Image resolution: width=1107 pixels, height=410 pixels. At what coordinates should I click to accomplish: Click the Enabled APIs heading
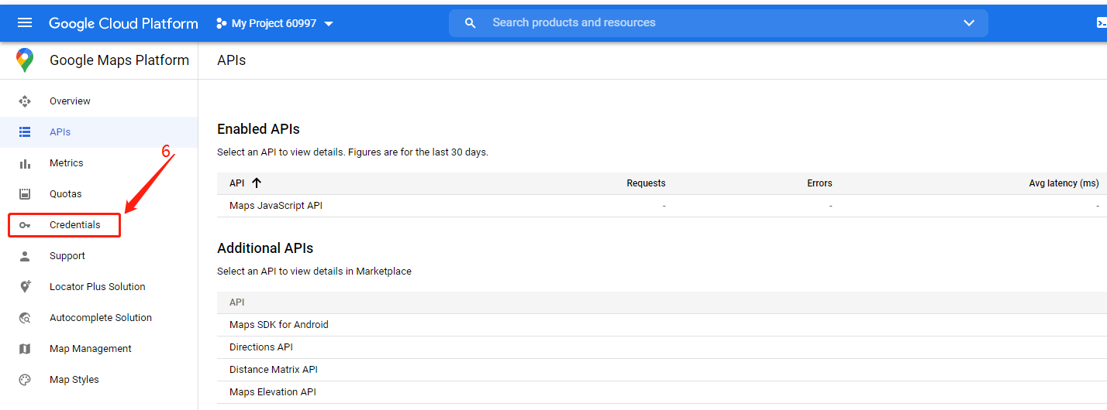tap(258, 129)
